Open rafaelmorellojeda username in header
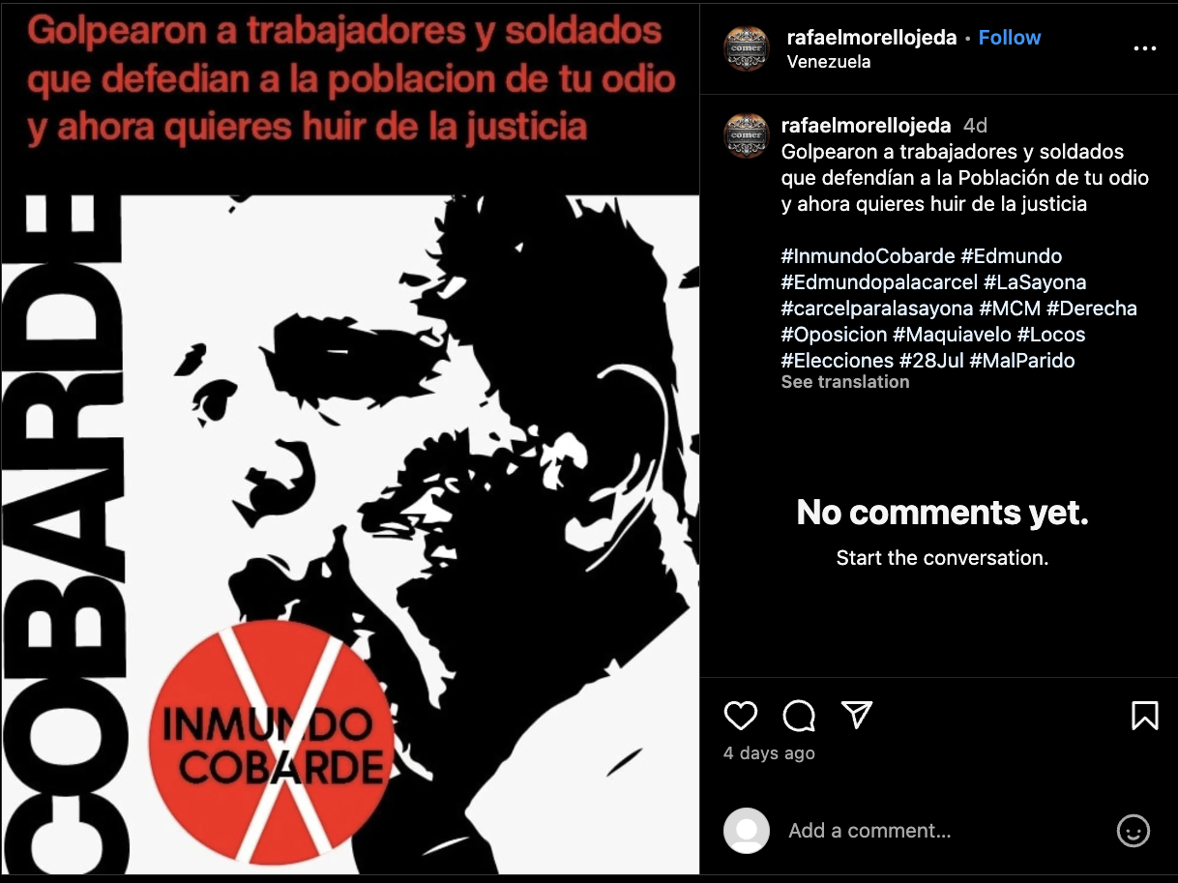The height and width of the screenshot is (883, 1178). tap(872, 38)
